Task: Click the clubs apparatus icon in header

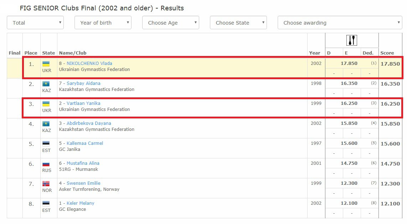Action: [x=352, y=40]
